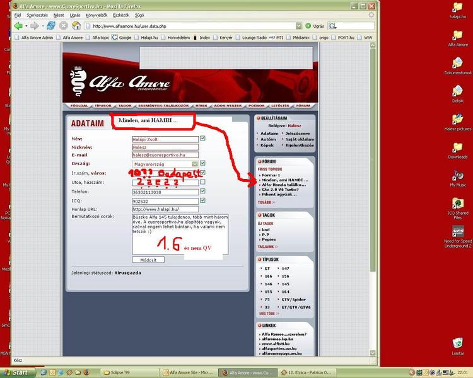Viewport: 473px width, 378px height.
Task: Reload the page with the refresh icon
Action: tap(50, 26)
